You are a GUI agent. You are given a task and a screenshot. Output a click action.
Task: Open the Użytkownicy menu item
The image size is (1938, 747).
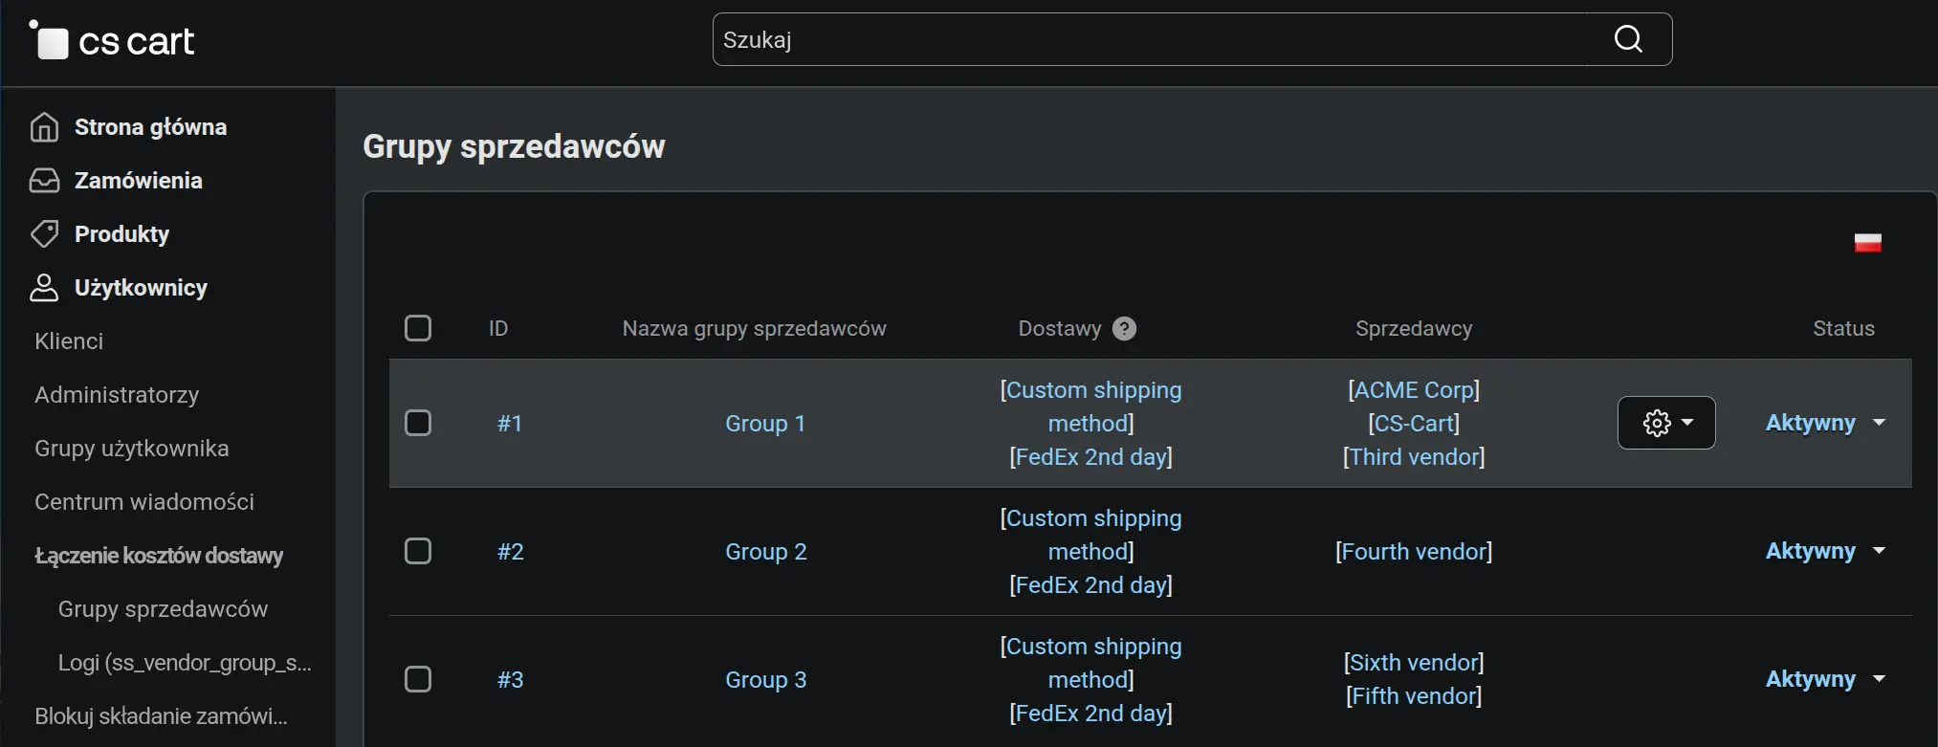click(141, 288)
